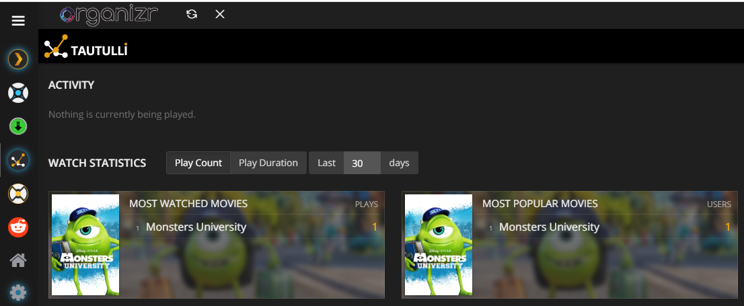Reload the current tab with refresh icon

point(192,14)
